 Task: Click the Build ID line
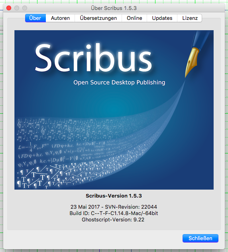114,213
